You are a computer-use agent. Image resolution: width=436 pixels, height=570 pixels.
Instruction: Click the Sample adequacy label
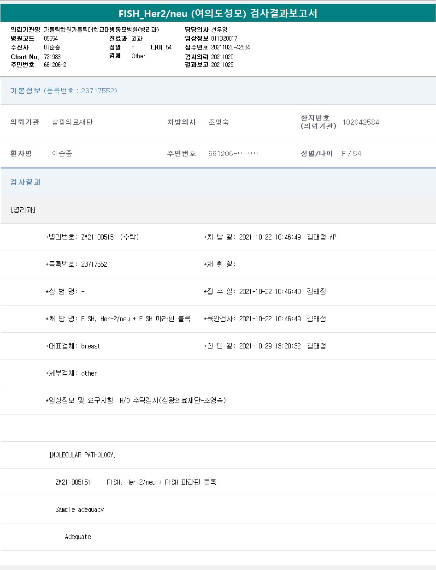[x=79, y=510]
